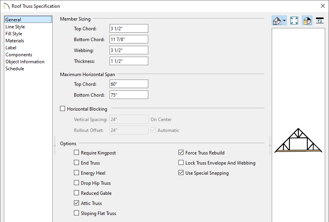
Task: Click the Thickness input field
Action: (129, 61)
